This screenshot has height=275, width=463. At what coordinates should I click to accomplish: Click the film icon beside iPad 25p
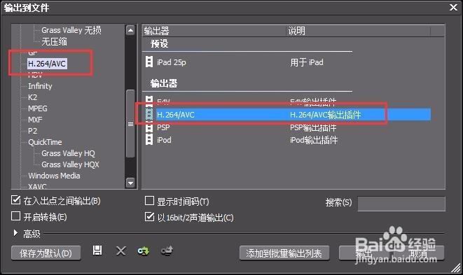[x=149, y=62]
